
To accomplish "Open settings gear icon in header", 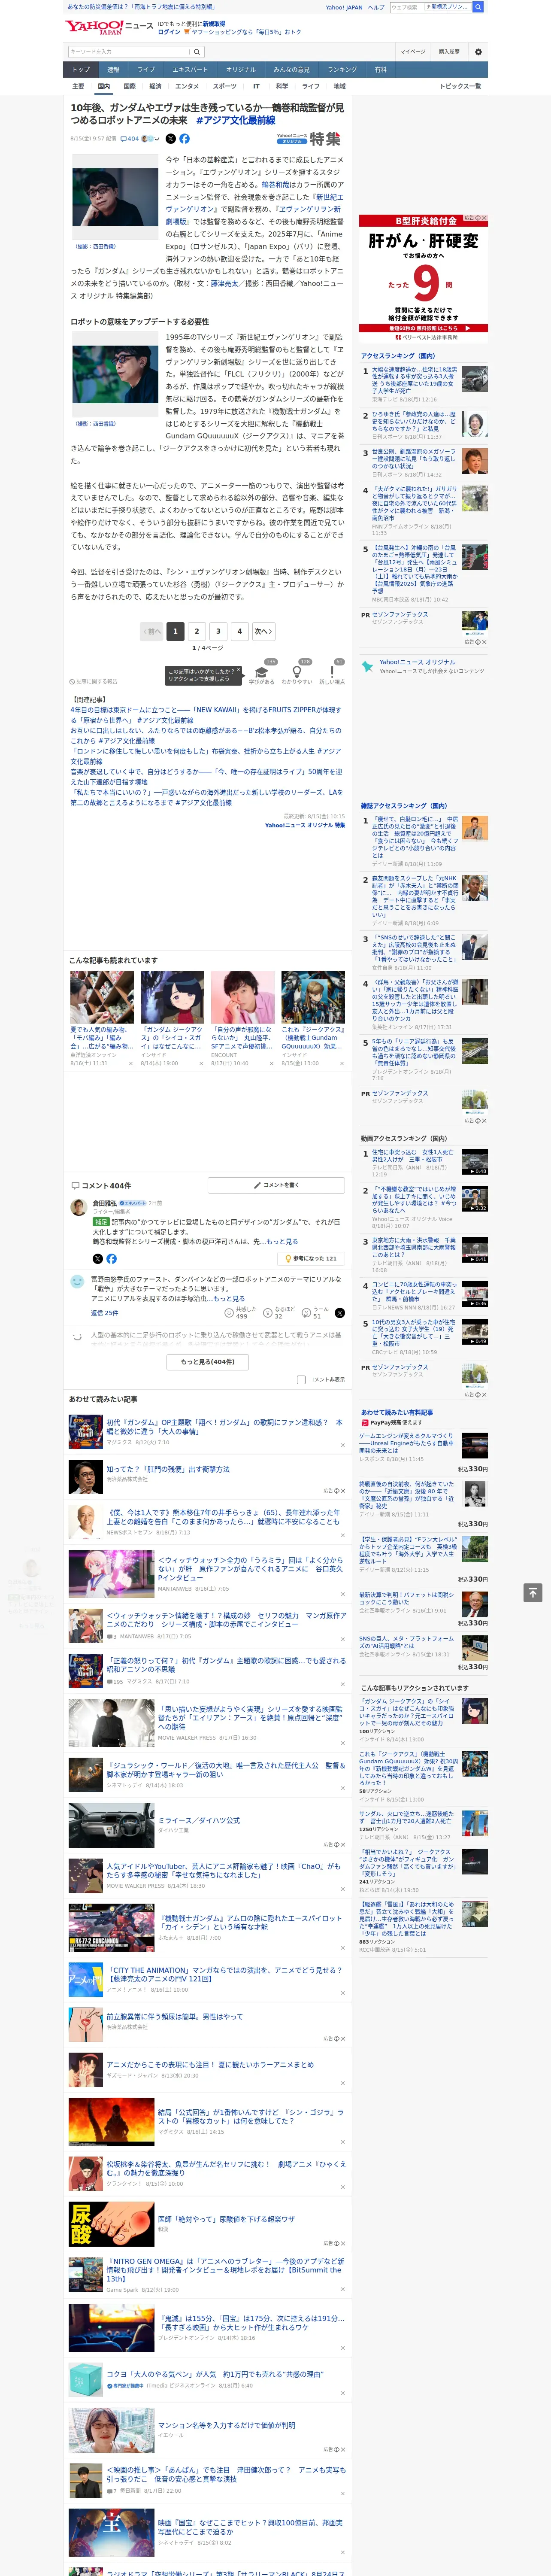I will [x=478, y=51].
